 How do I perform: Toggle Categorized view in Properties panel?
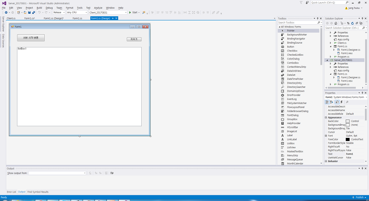click(327, 102)
